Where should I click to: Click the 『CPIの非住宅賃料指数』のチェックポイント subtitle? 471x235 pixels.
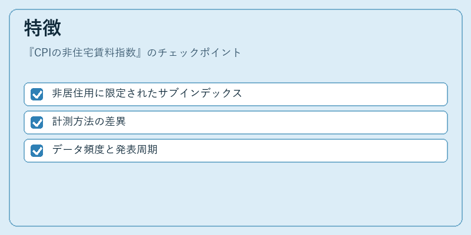pyautogui.click(x=133, y=53)
